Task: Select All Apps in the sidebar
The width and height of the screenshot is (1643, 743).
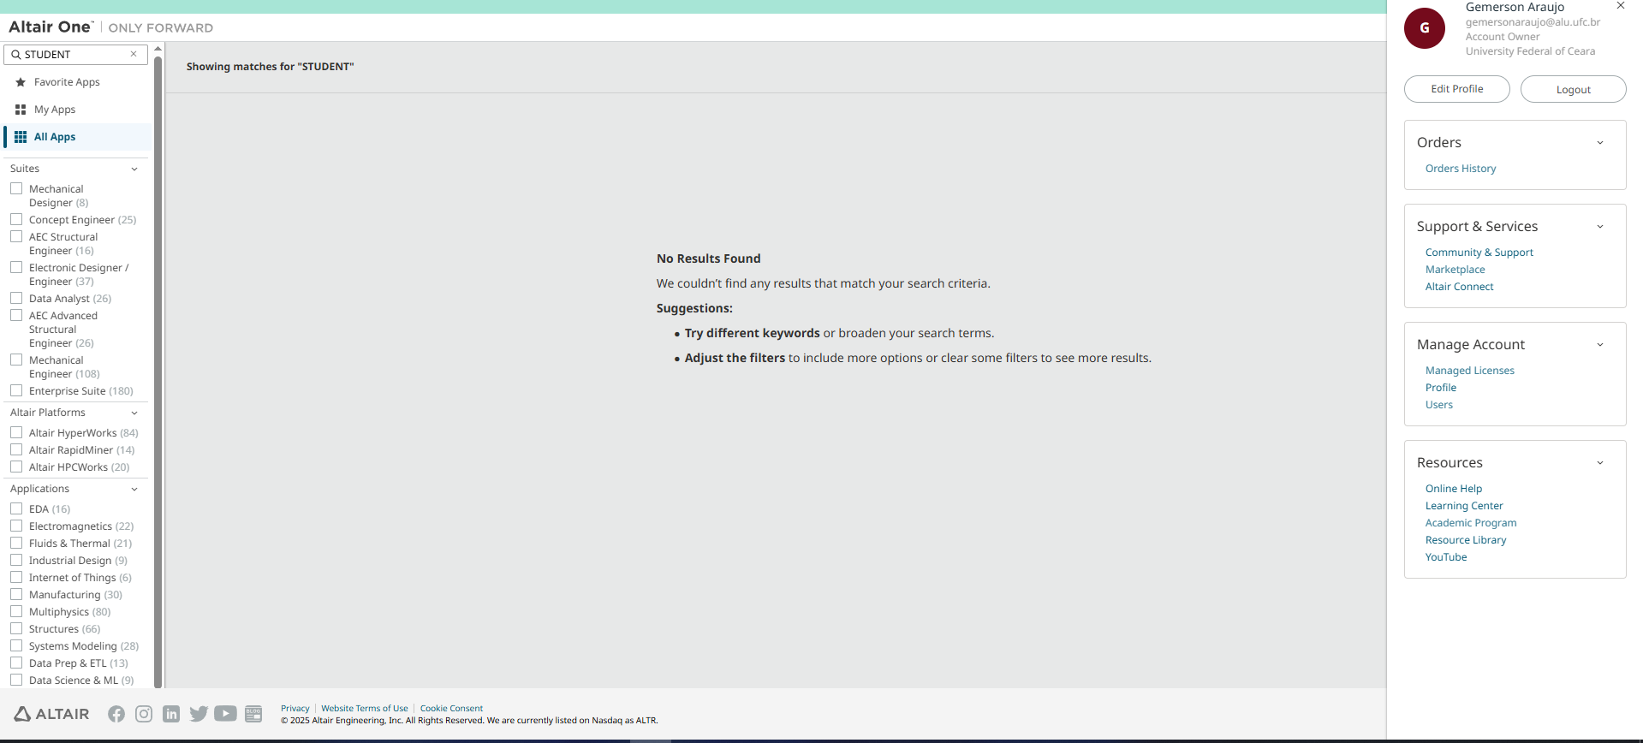Action: click(x=55, y=137)
